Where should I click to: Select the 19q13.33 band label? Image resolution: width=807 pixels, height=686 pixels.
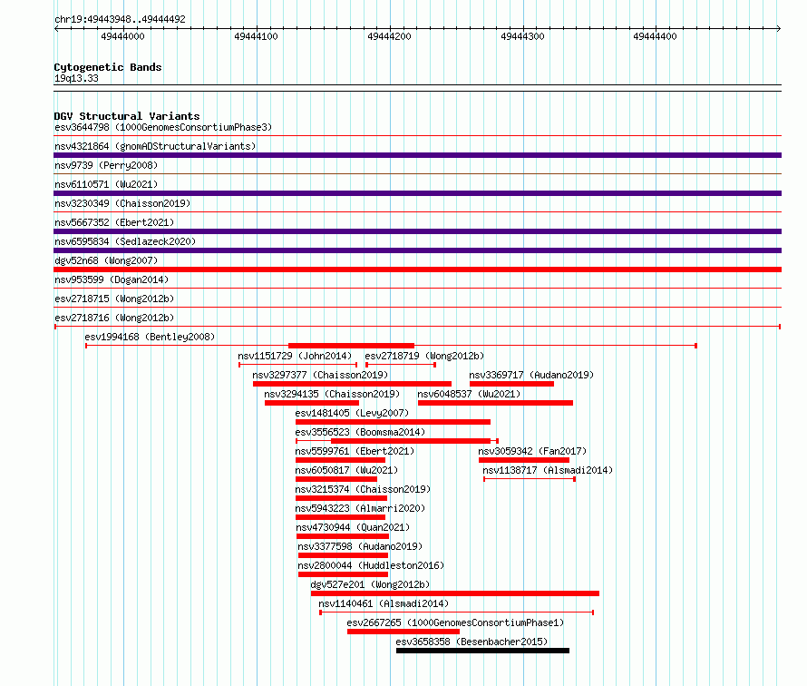[x=76, y=78]
